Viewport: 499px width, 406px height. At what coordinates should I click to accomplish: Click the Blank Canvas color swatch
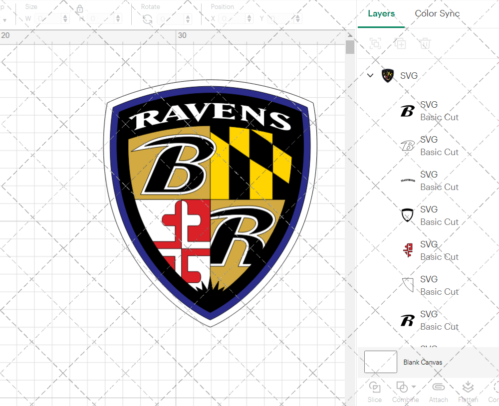pyautogui.click(x=381, y=362)
